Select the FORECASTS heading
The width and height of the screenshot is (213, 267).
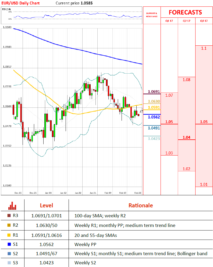click(185, 12)
